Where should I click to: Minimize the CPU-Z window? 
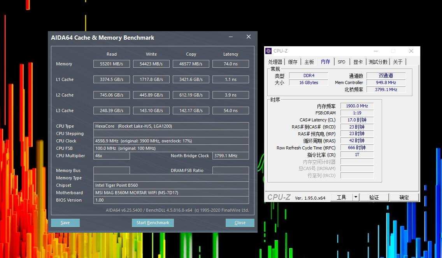[x=375, y=51]
